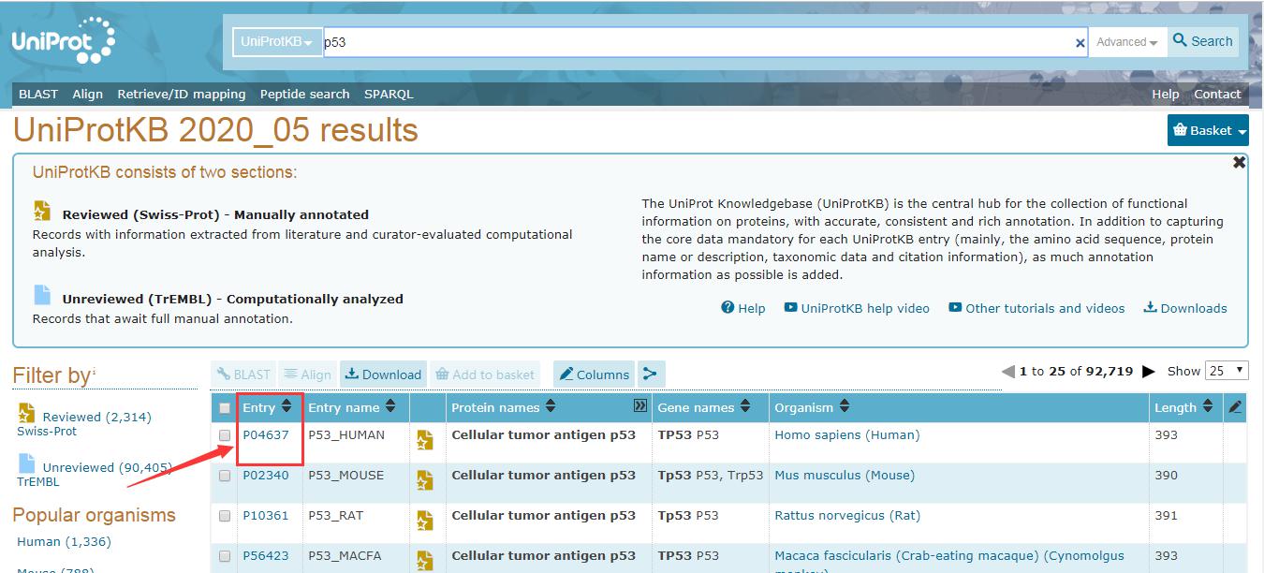
Task: Open the Show results per page dropdown
Action: 1226,371
